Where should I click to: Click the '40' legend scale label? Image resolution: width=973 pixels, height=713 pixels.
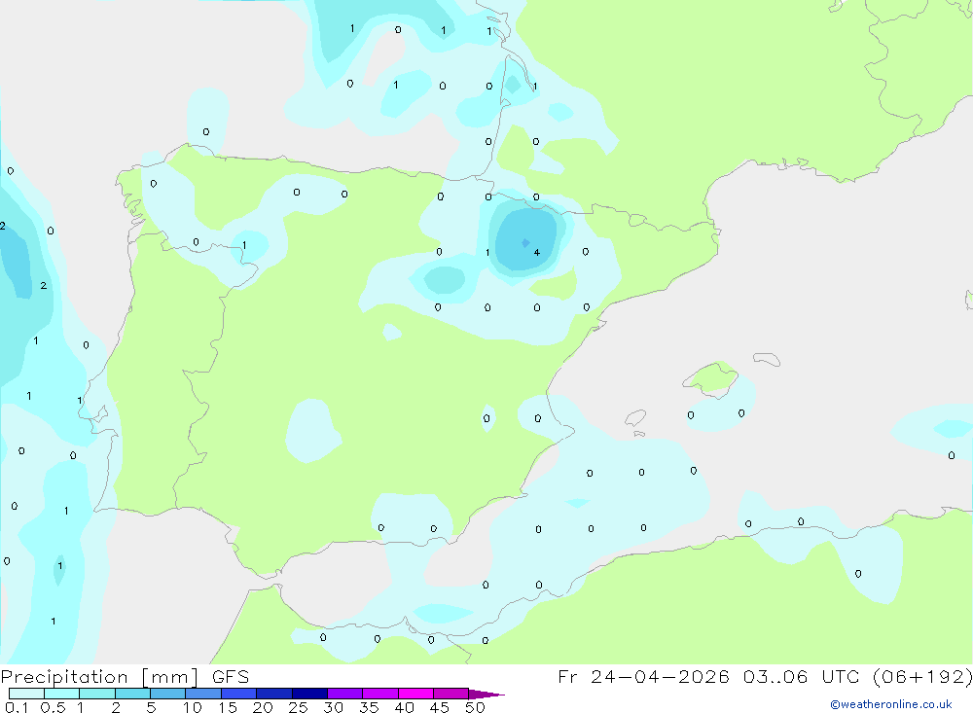tap(404, 707)
